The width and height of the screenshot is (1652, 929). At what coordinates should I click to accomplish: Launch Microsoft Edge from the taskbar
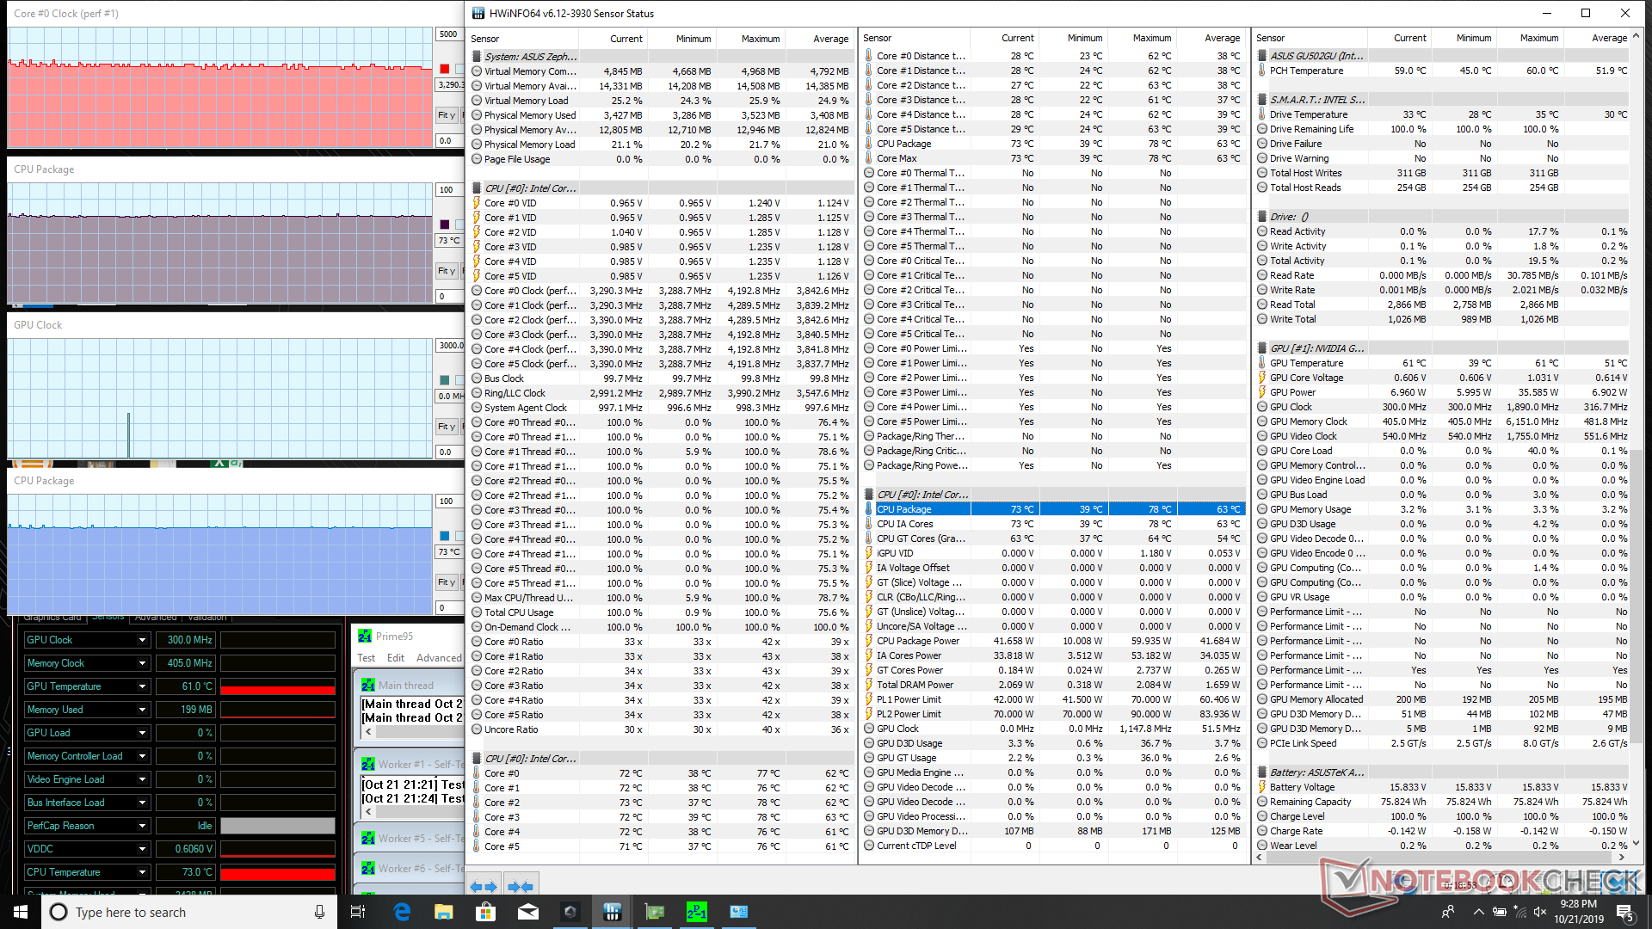(x=402, y=912)
